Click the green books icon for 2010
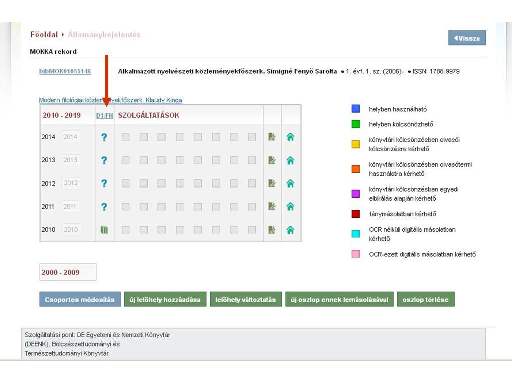512x384 pixels. coord(104,230)
